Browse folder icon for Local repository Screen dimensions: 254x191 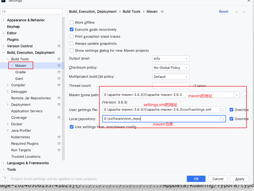click(222, 119)
